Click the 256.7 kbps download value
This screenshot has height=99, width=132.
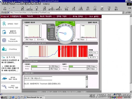click(x=29, y=40)
